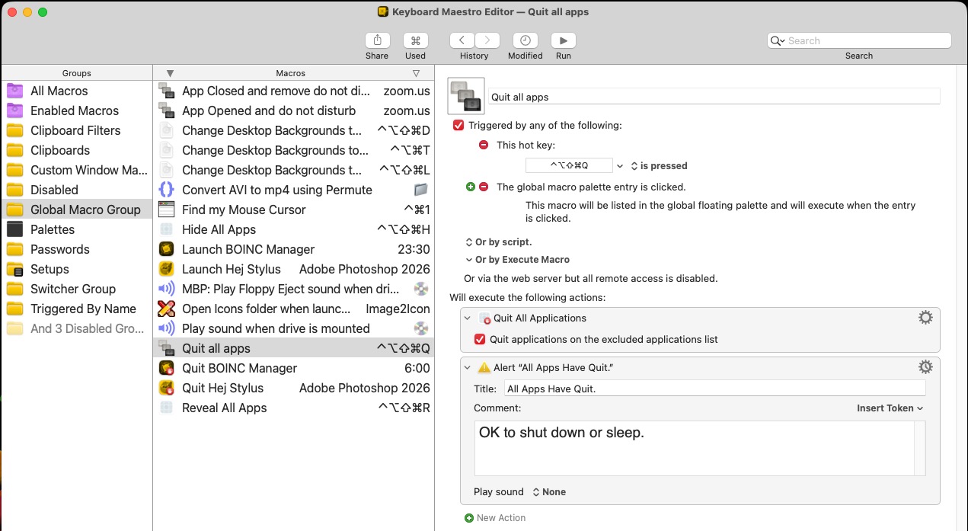Run the macro with the play button
Image resolution: width=968 pixels, height=531 pixels.
tap(563, 40)
